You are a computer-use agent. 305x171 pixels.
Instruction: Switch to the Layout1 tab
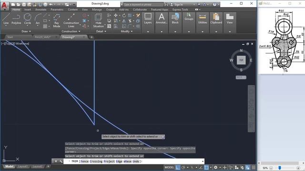tap(22, 166)
